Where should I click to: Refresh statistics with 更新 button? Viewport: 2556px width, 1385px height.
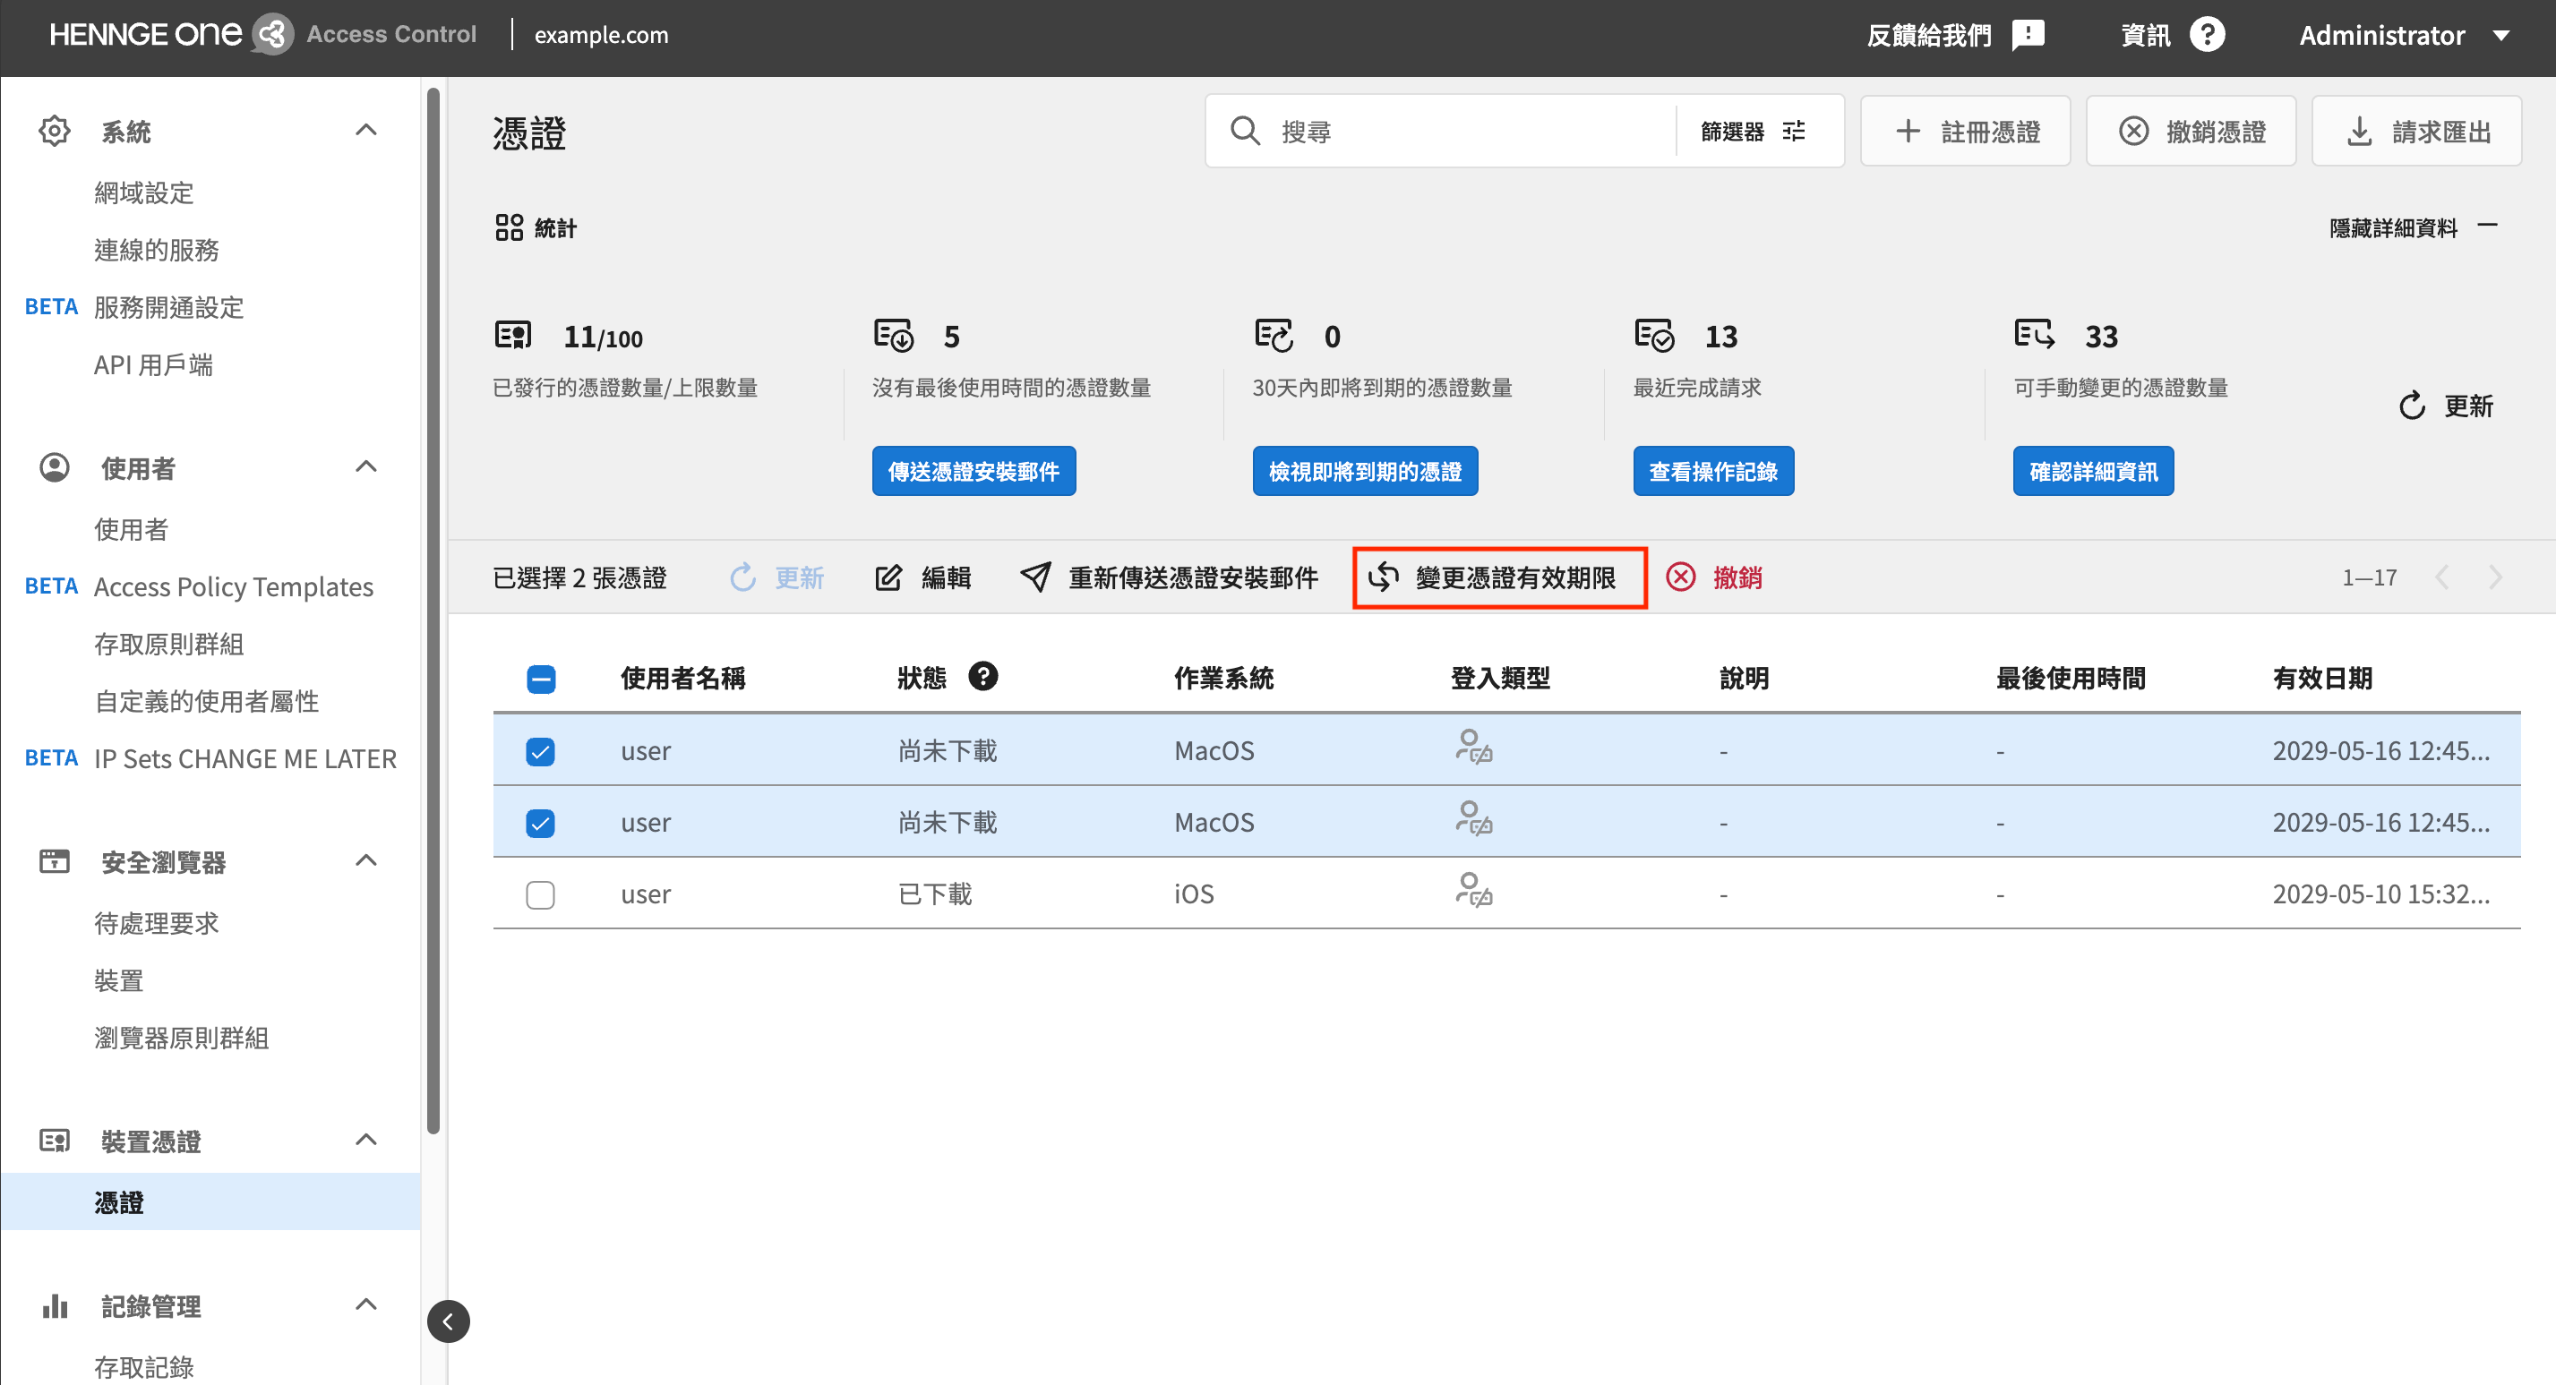pos(2446,406)
